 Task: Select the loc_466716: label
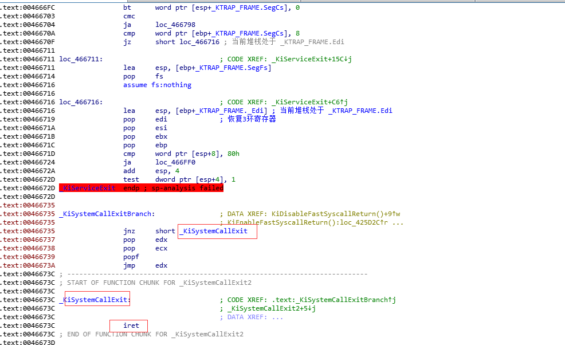click(x=81, y=103)
